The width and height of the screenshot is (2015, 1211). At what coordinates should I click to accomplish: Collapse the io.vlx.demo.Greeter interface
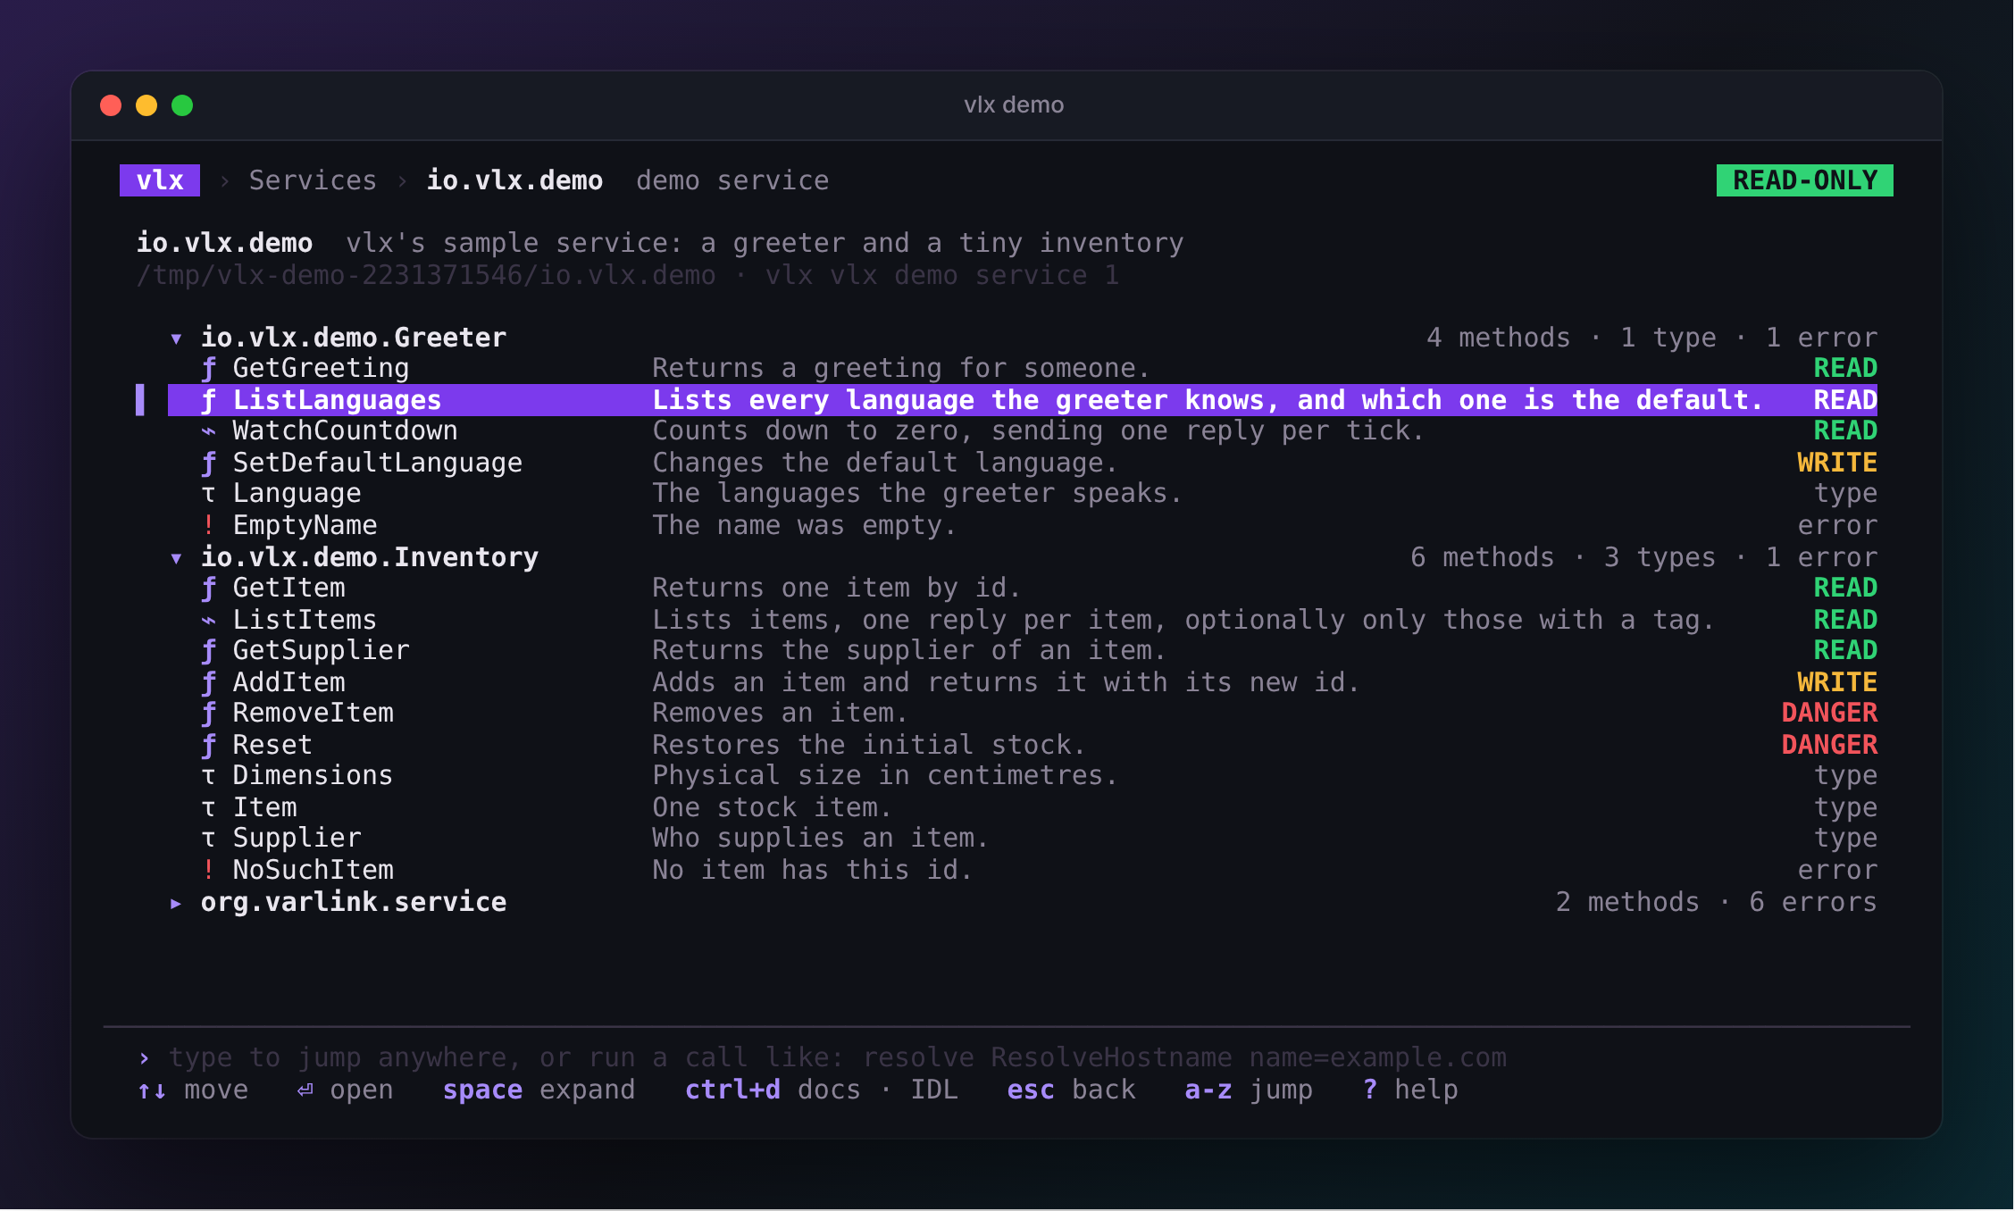point(176,338)
